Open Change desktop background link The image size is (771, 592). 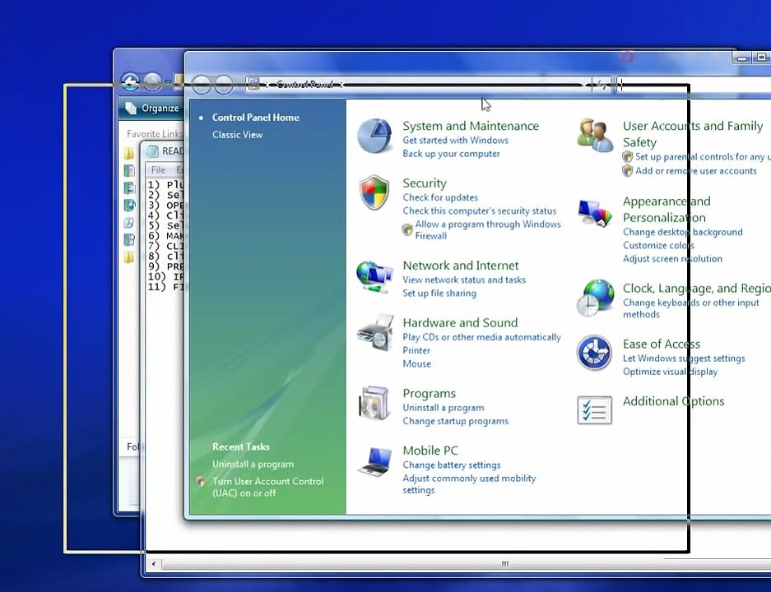[682, 232]
